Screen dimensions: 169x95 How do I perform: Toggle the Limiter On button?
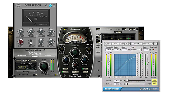pyautogui.click(x=154, y=80)
